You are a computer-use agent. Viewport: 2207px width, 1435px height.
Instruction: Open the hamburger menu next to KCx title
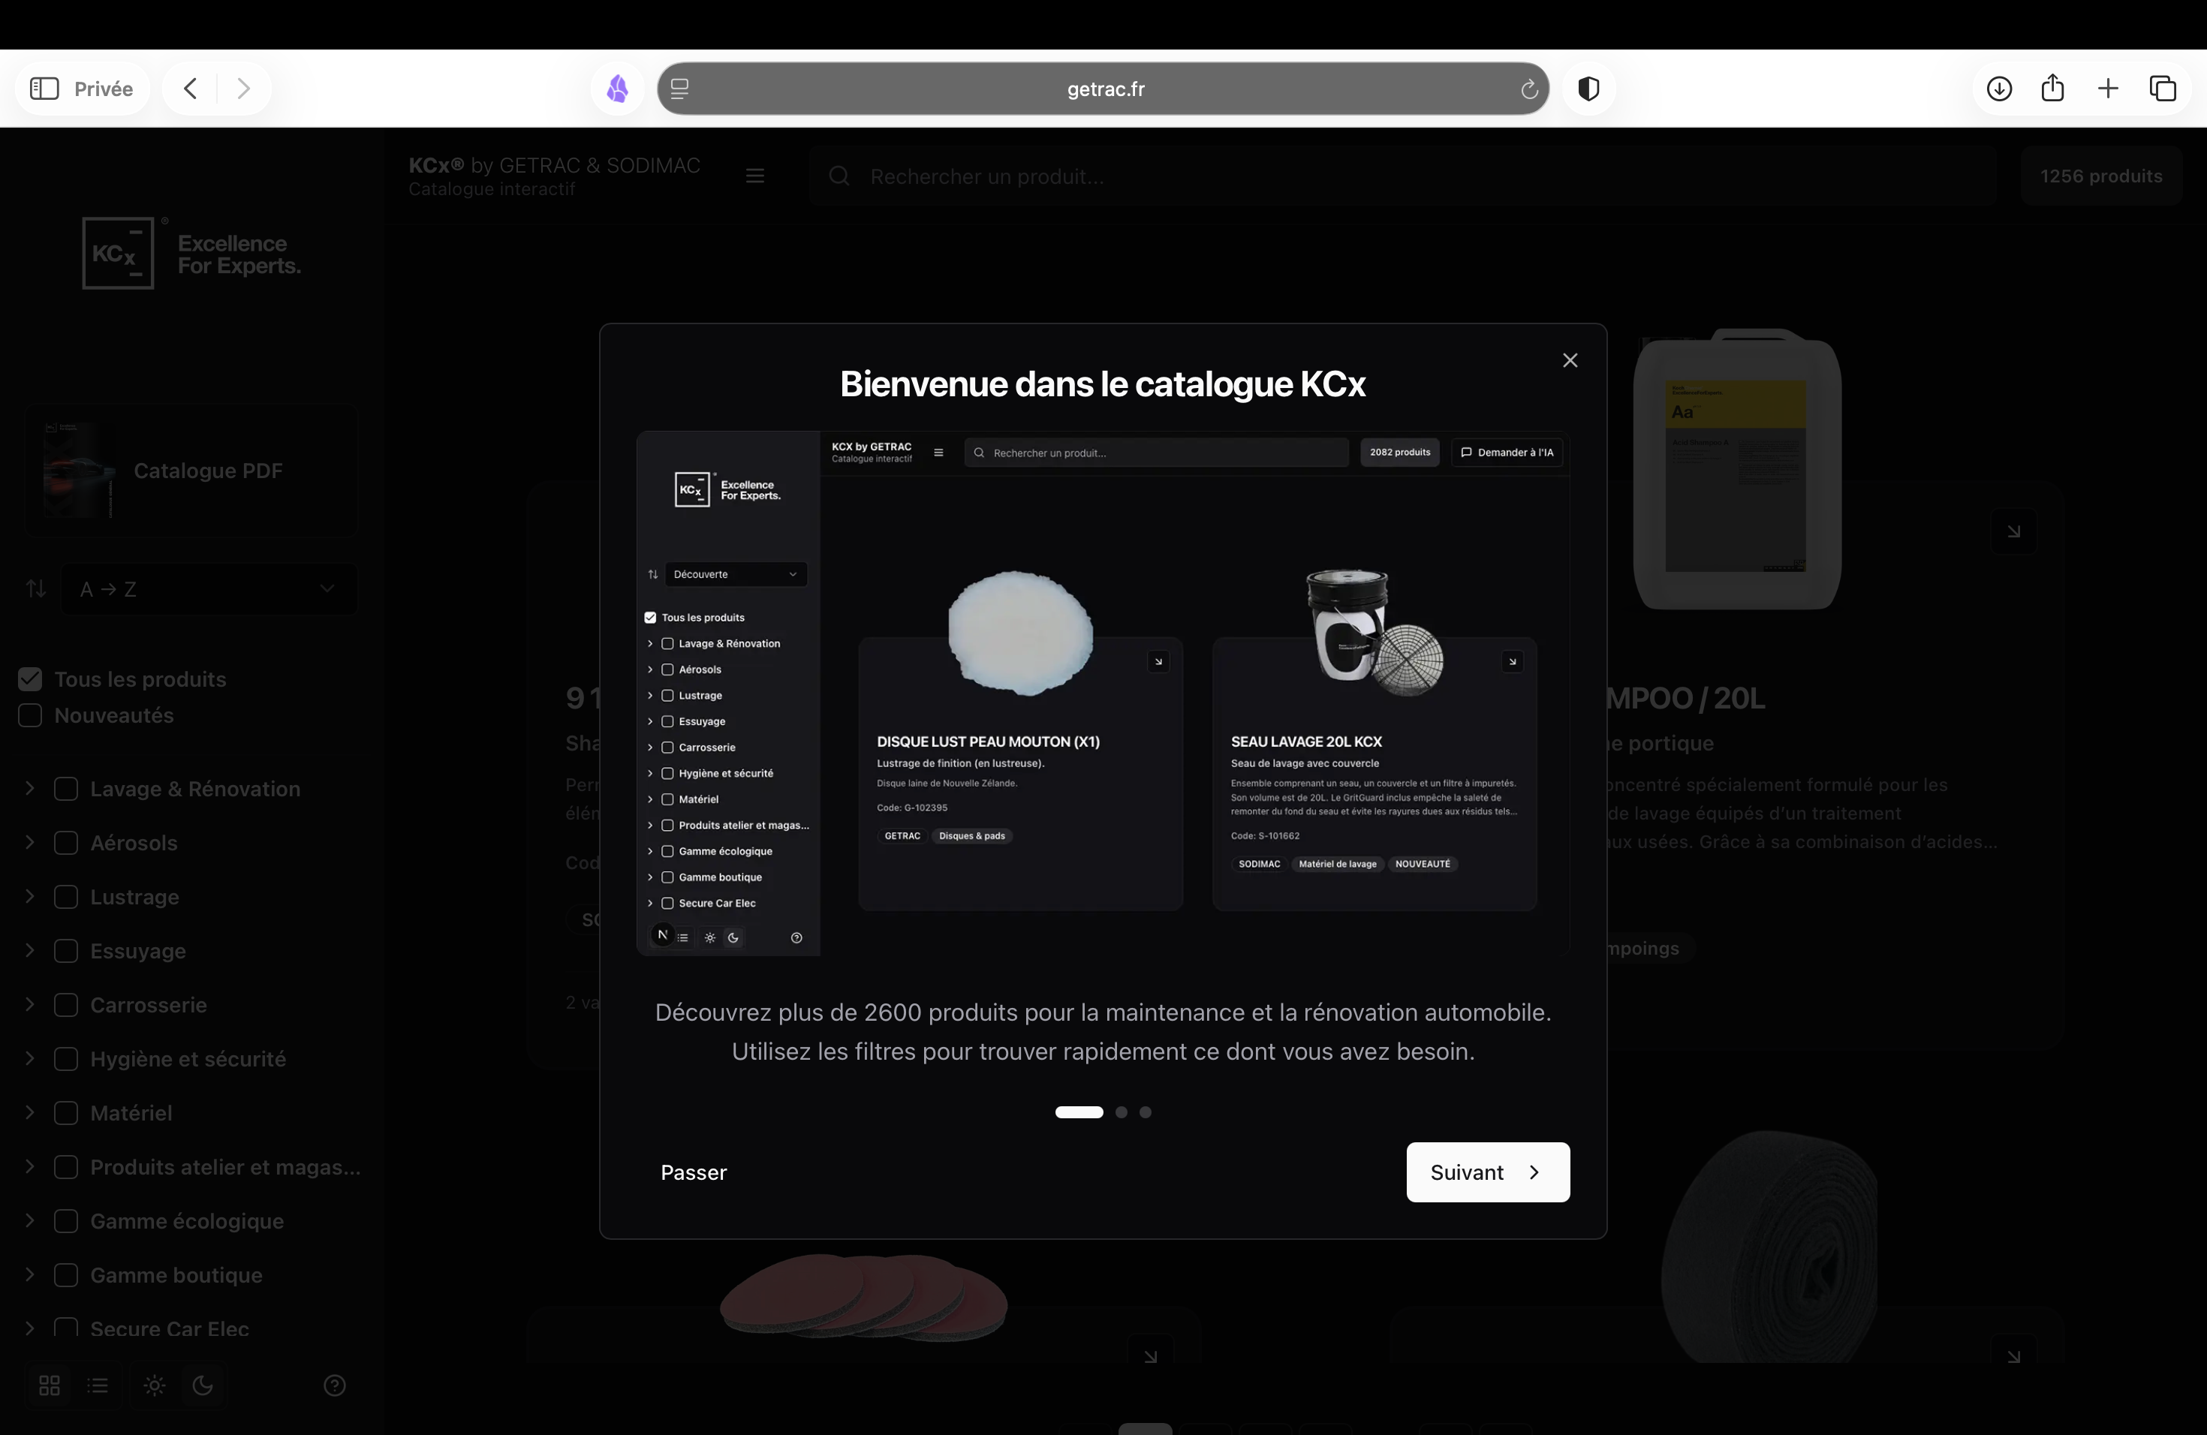[755, 176]
